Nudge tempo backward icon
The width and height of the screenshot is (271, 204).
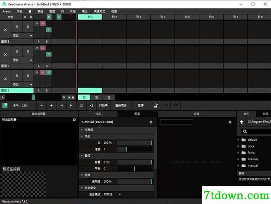[x=61, y=106]
